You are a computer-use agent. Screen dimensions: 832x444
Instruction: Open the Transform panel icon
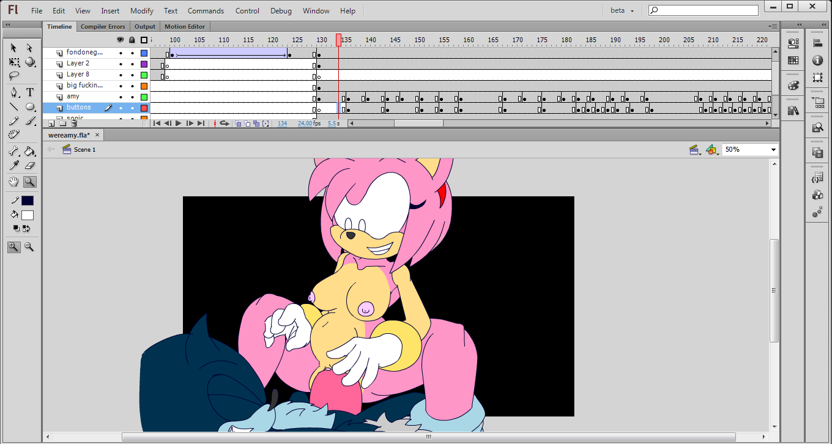tap(817, 78)
